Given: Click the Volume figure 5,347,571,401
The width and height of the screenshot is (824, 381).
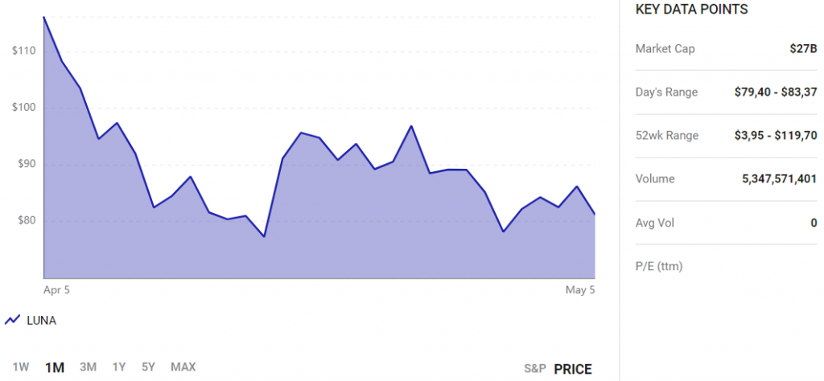Looking at the screenshot, I should pos(779,179).
